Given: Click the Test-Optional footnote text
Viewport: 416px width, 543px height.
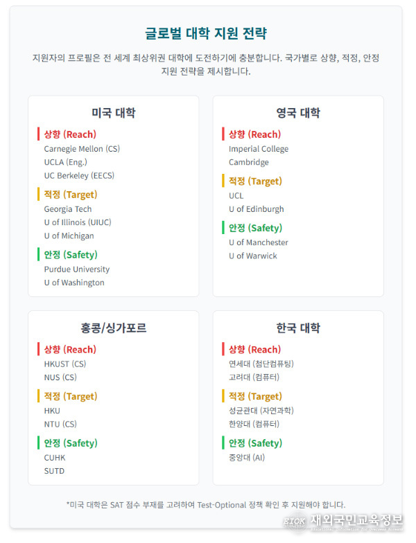Looking at the screenshot, I should 206,505.
